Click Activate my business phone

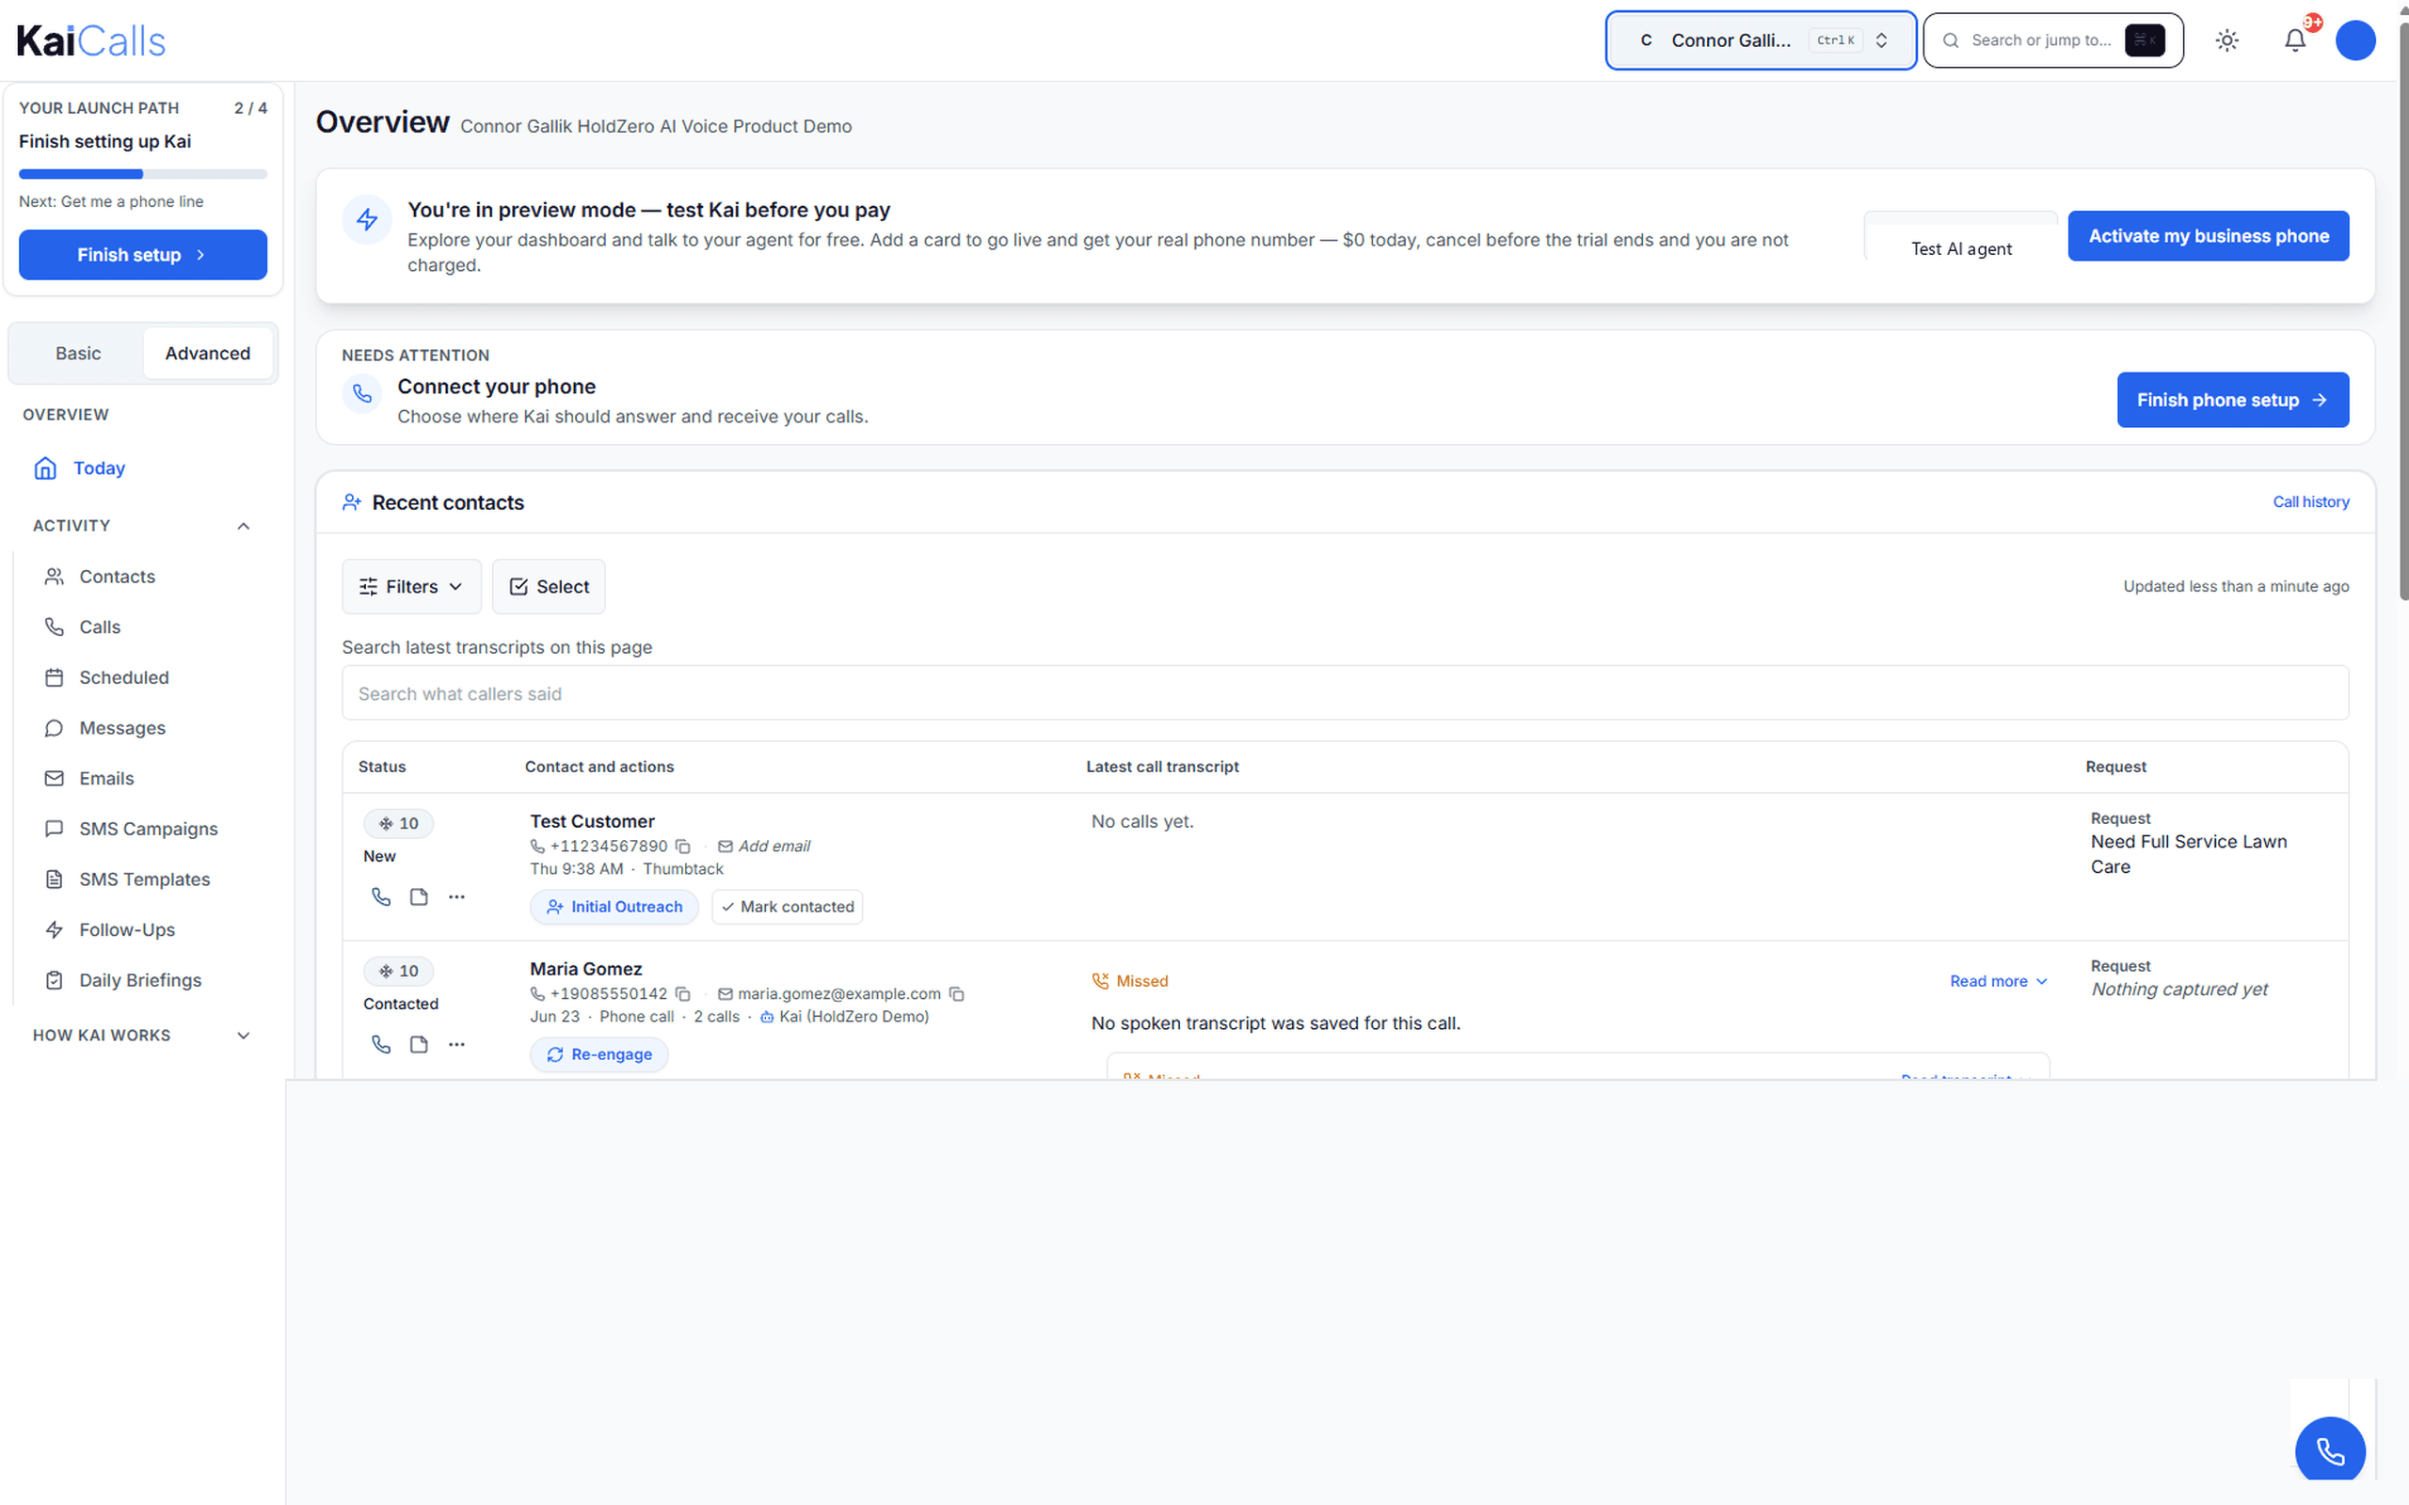(x=2208, y=236)
